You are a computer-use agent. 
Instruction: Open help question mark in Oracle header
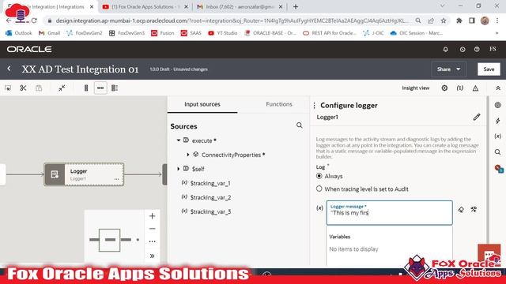(x=477, y=49)
